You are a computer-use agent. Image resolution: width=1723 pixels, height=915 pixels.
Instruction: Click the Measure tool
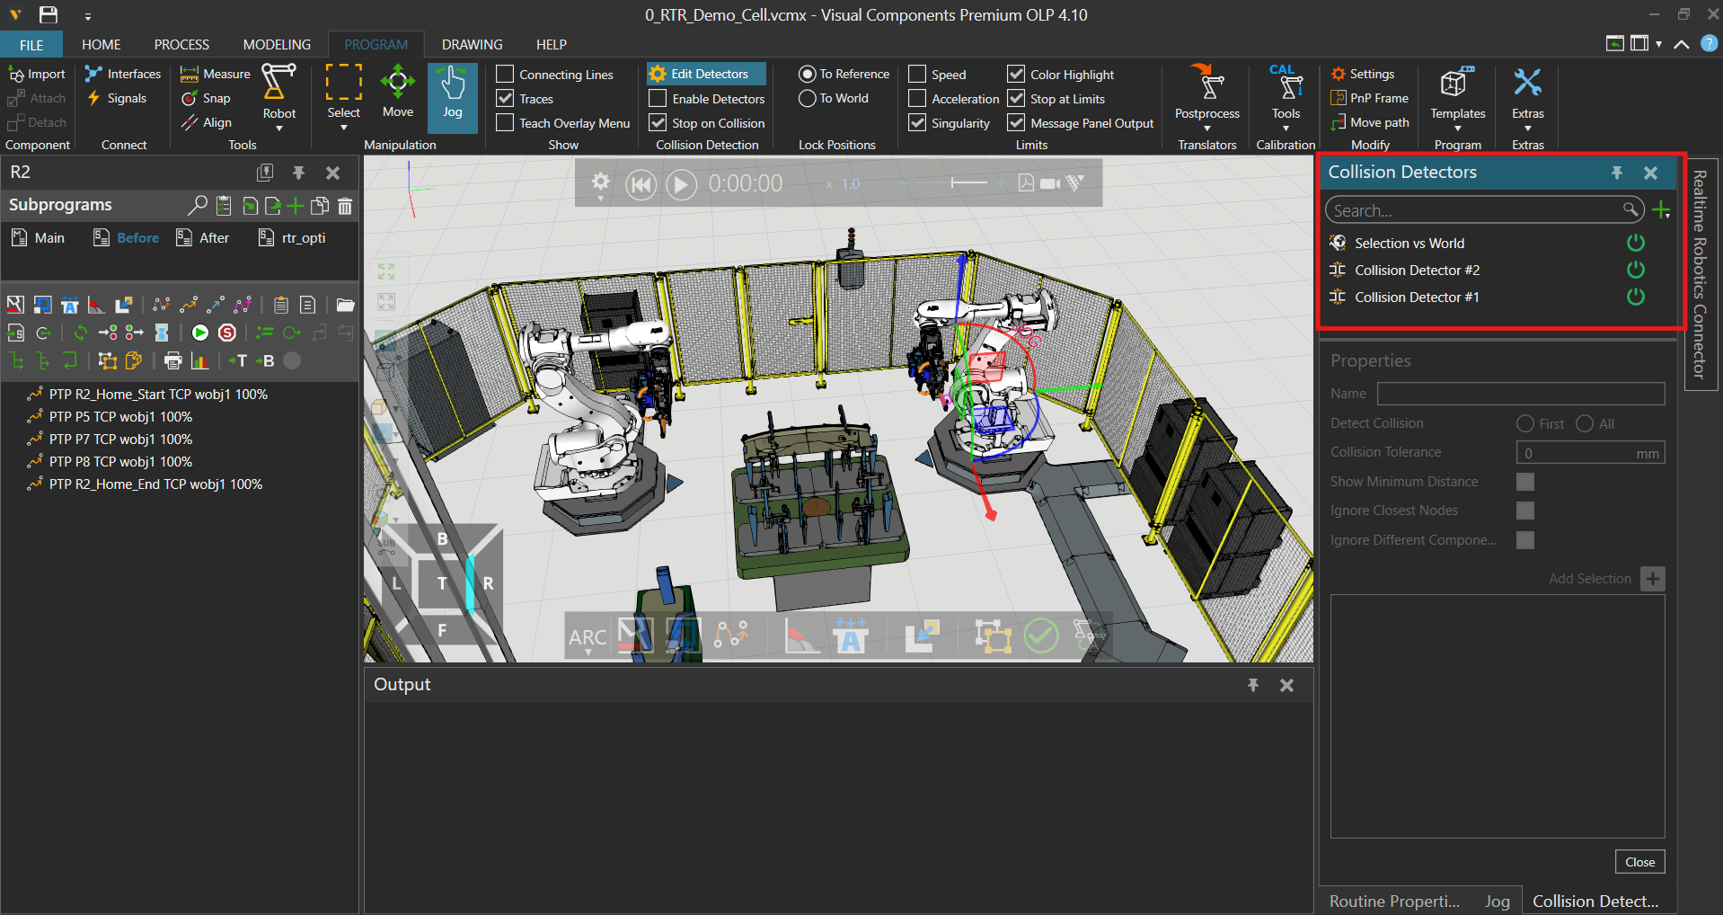[216, 74]
